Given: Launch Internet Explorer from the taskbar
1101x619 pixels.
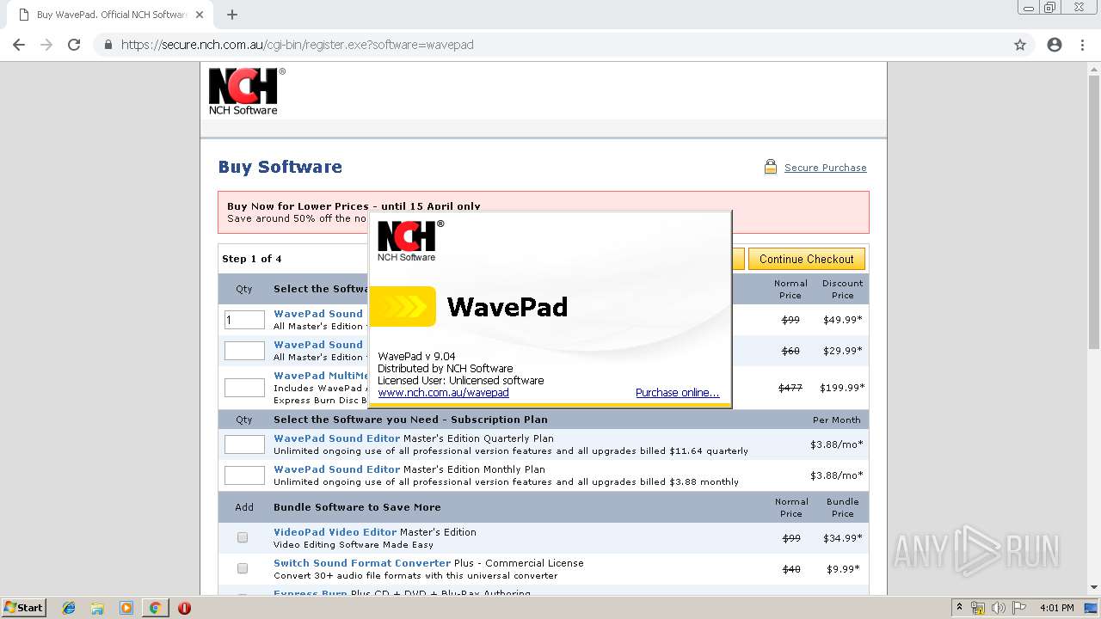Looking at the screenshot, I should 69,608.
